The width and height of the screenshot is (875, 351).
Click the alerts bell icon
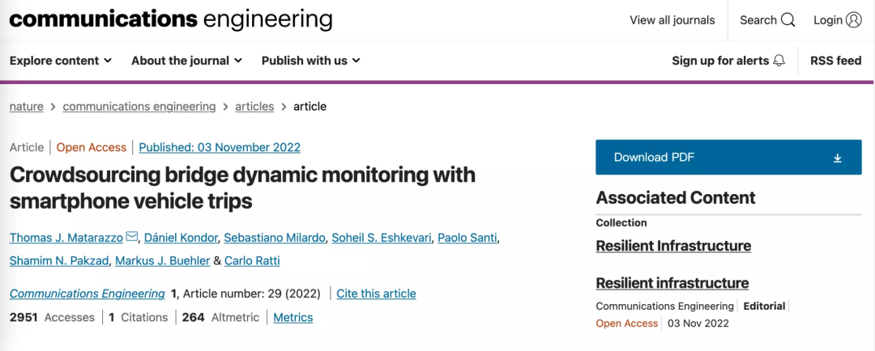click(779, 61)
